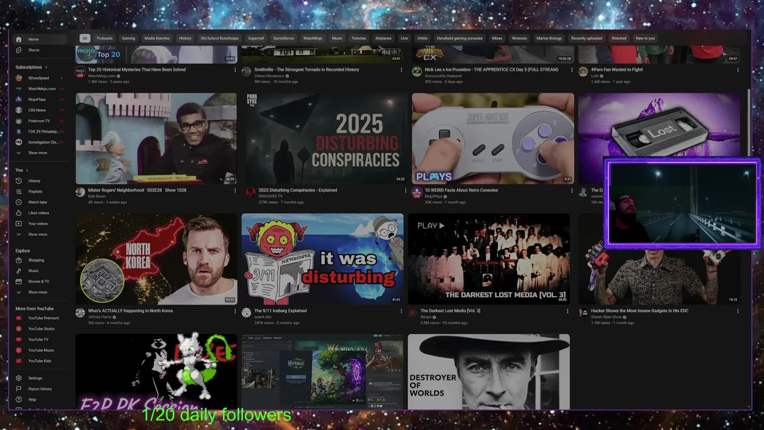Open three-dot menu for Top 20 Historical Mysteries
Screen dimensions: 764x430
pos(235,70)
